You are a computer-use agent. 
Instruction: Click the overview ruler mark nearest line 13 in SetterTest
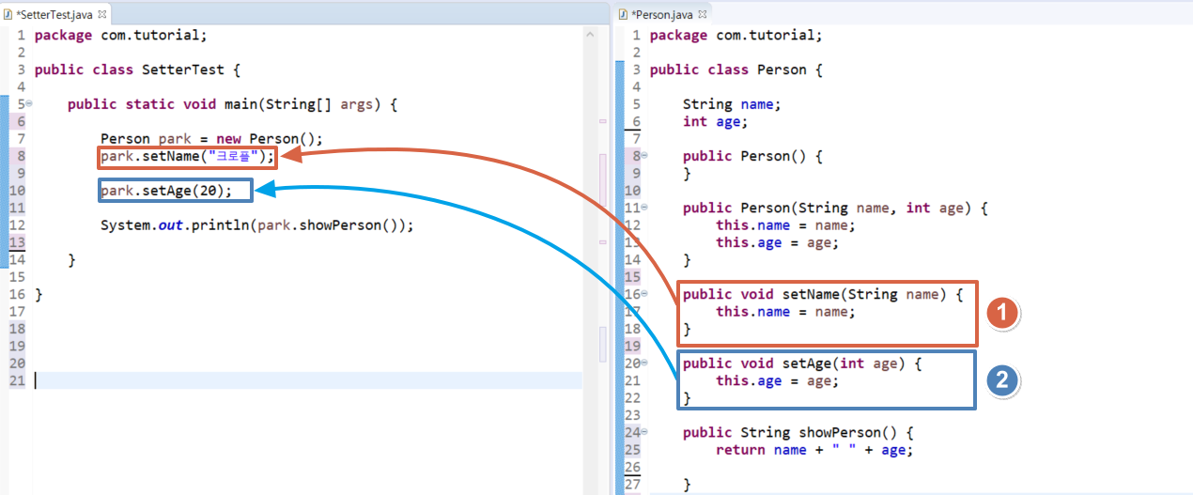[x=602, y=243]
